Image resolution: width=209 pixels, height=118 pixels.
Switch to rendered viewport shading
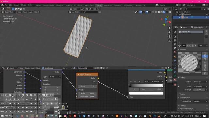point(164,12)
